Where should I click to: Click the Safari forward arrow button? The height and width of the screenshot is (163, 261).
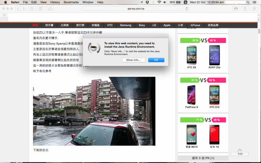point(24,8)
